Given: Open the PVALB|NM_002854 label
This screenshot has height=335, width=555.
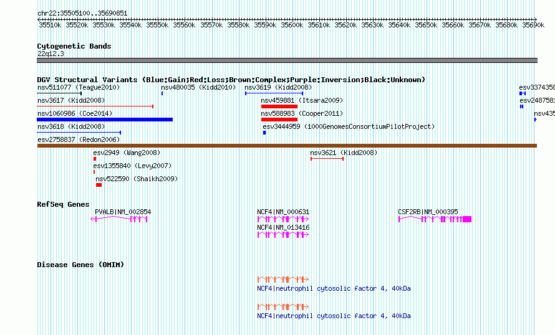Looking at the screenshot, I should 123,212.
